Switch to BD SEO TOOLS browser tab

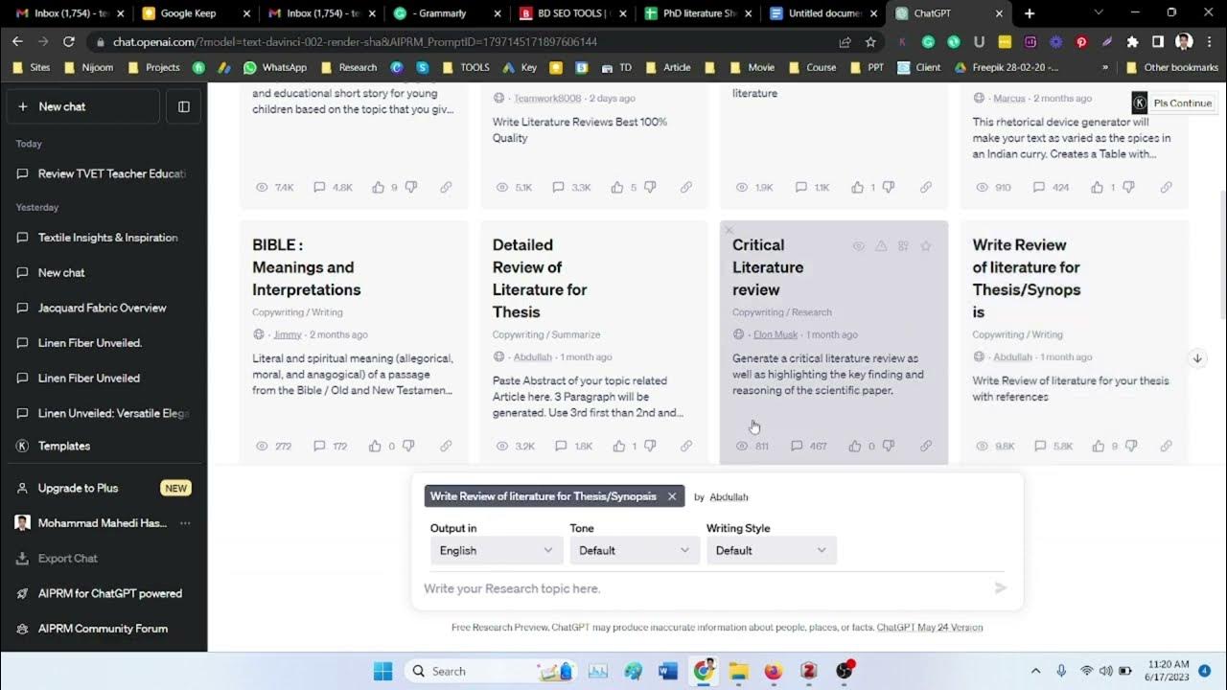pyautogui.click(x=572, y=13)
